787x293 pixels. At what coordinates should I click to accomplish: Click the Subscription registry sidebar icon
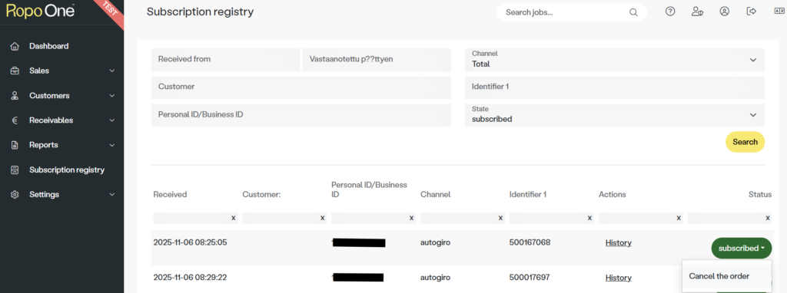point(15,170)
